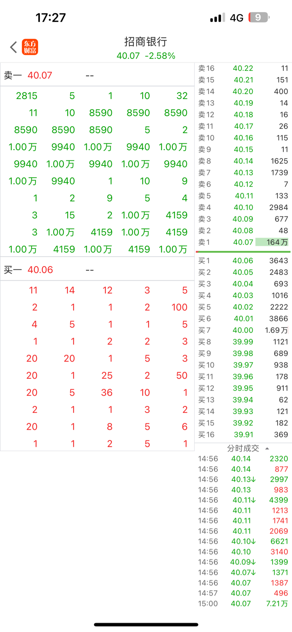Select 卖13 row priced 40.19
The height and width of the screenshot is (632, 292).
(x=243, y=103)
